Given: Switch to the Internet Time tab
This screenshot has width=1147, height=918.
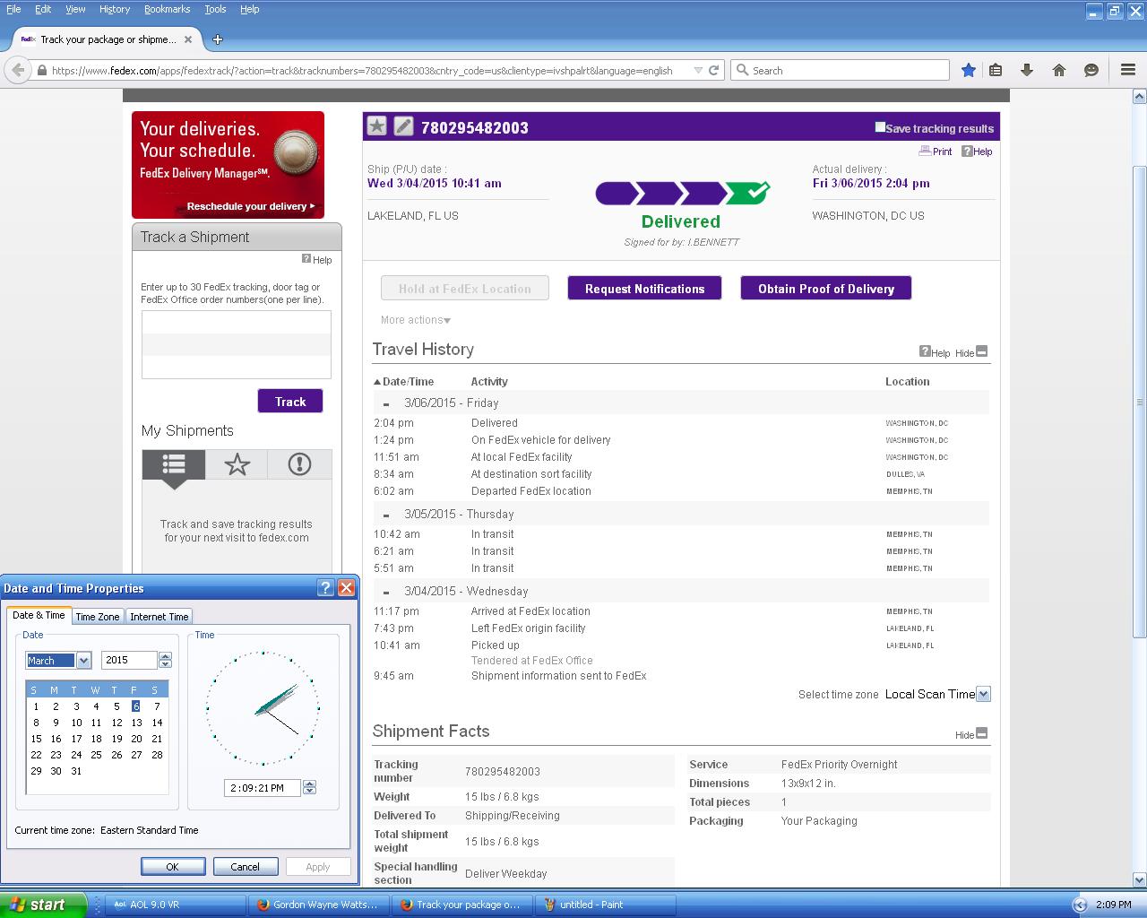Looking at the screenshot, I should pyautogui.click(x=159, y=616).
